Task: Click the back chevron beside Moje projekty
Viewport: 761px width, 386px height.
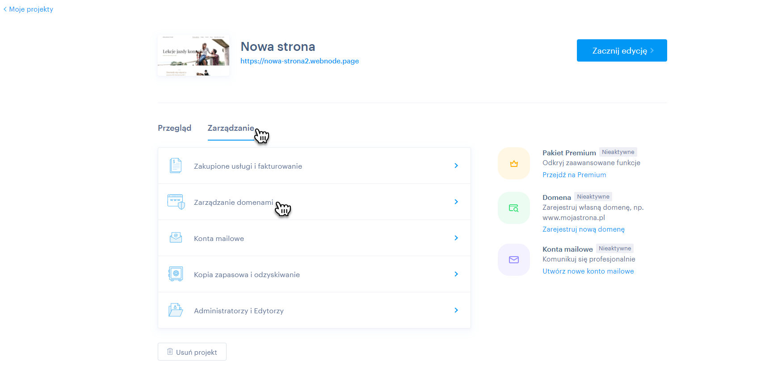Action: (5, 9)
